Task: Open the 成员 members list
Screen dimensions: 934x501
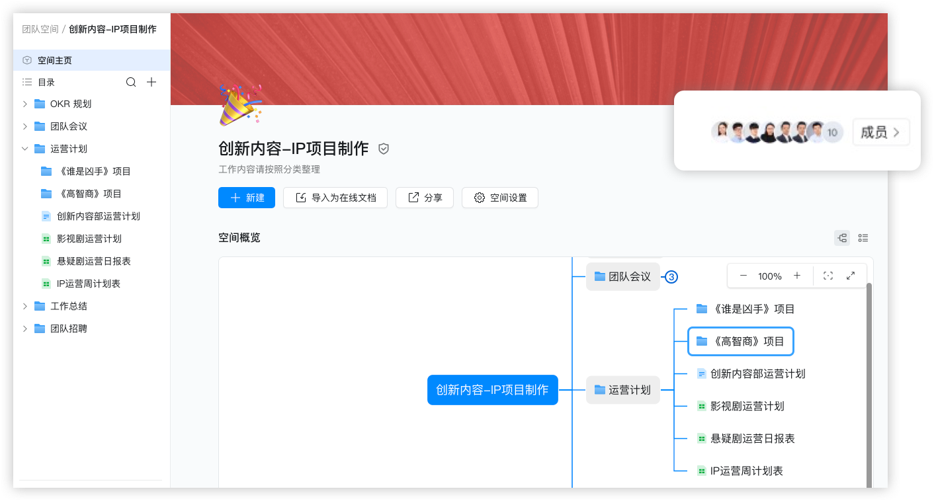Action: [x=880, y=132]
